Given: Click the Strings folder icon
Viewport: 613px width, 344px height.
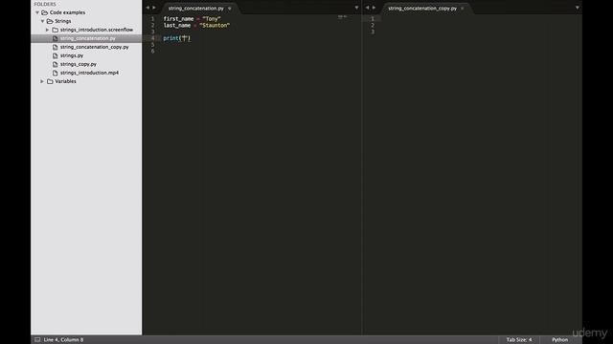Looking at the screenshot, I should coord(50,21).
